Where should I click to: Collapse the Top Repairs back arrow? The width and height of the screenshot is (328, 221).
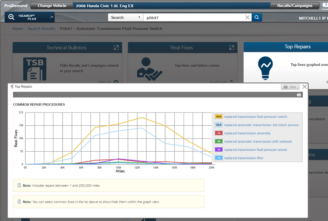11,87
